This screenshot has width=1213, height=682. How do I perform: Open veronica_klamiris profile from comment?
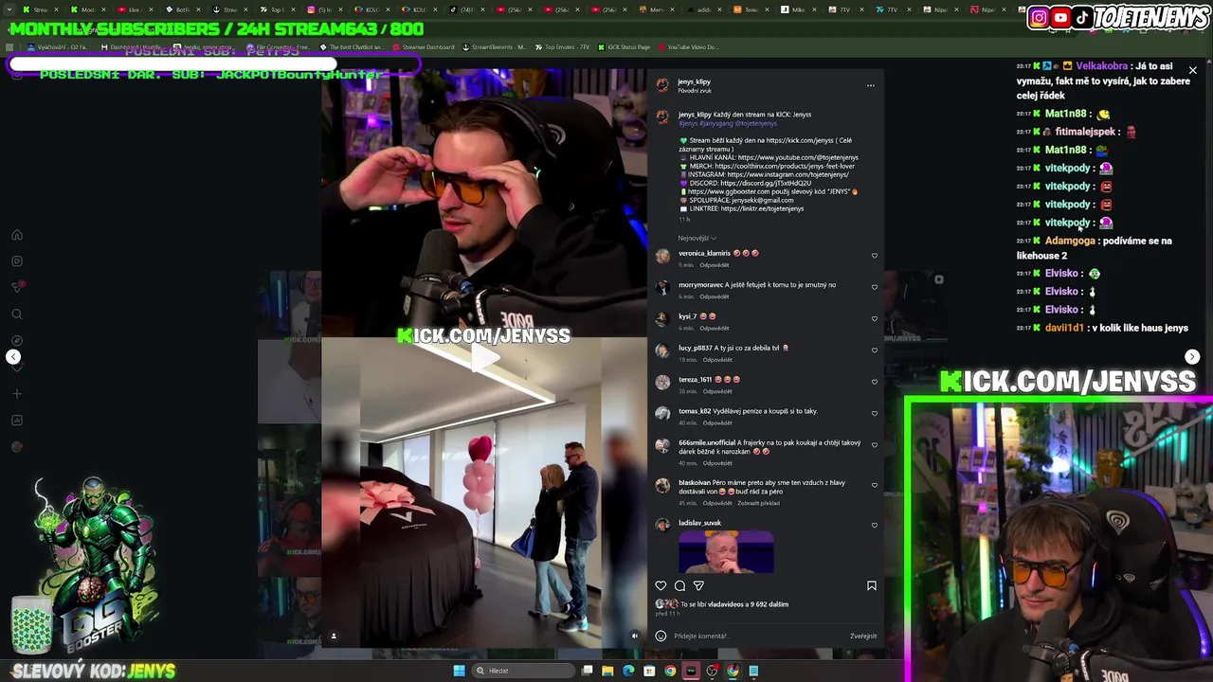pyautogui.click(x=704, y=253)
